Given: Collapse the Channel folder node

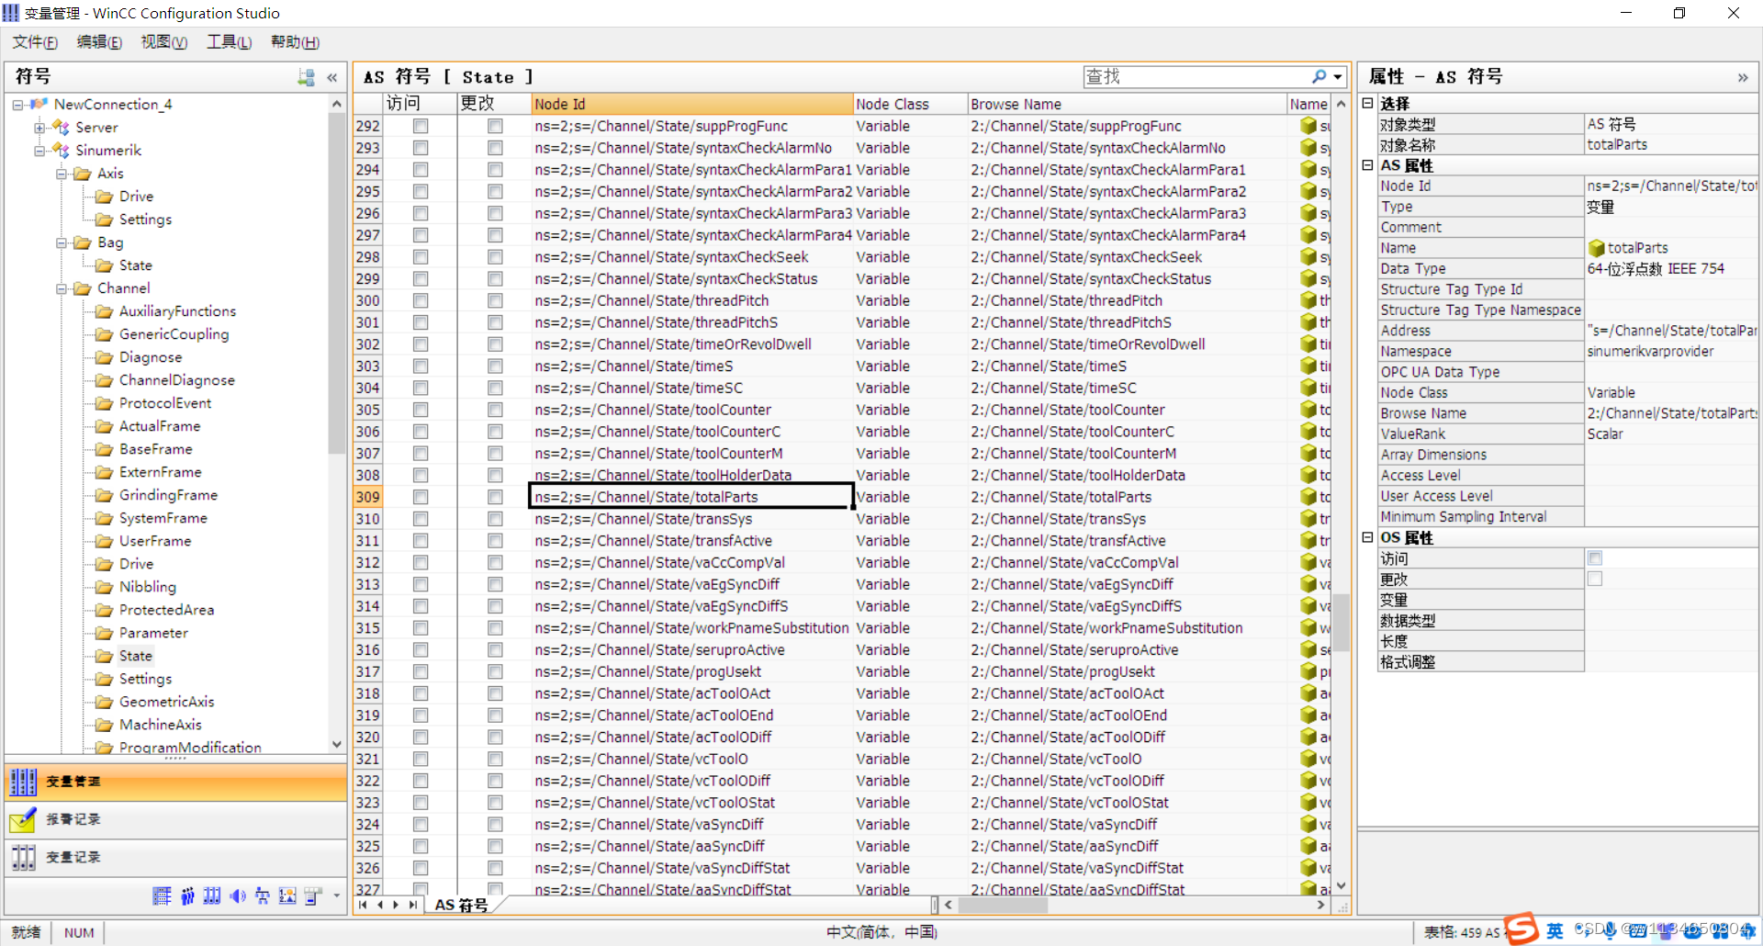Looking at the screenshot, I should 62,288.
